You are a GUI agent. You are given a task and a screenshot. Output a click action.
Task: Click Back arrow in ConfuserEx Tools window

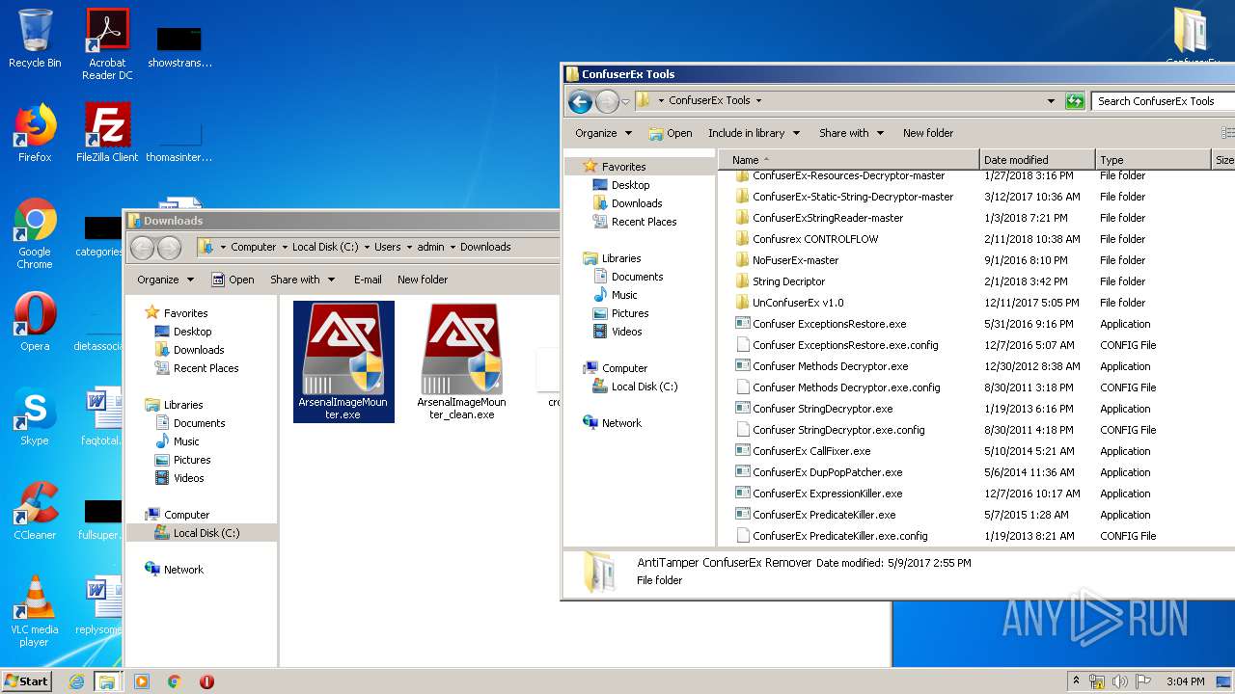click(580, 100)
